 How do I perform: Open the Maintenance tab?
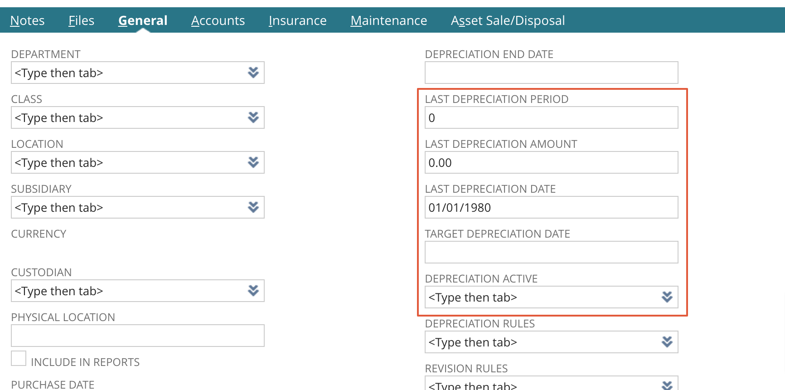click(388, 20)
